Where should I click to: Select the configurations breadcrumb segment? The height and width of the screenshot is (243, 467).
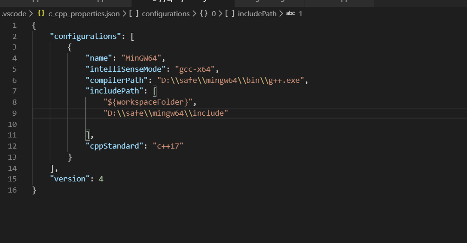click(x=166, y=14)
